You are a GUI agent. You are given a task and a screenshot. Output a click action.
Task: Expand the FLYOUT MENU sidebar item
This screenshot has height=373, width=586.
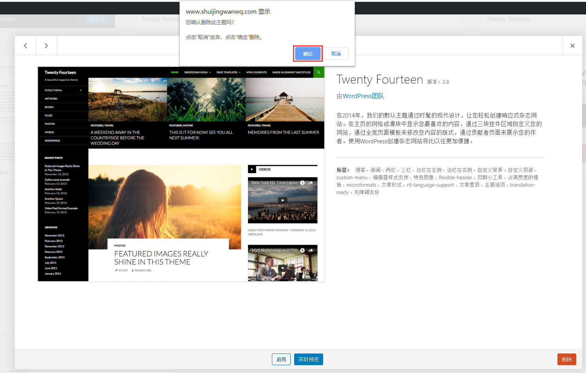click(63, 90)
